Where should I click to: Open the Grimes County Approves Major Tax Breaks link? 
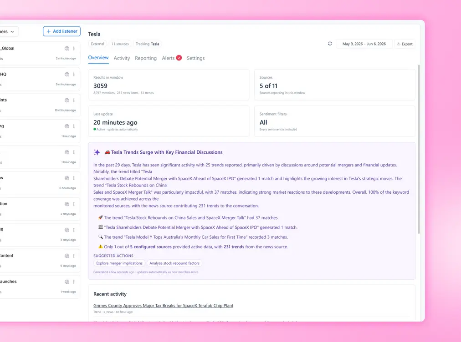pyautogui.click(x=163, y=306)
